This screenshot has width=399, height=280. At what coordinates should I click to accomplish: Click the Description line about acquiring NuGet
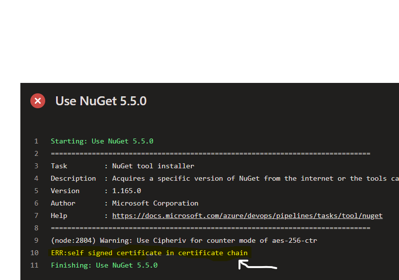tap(225, 179)
